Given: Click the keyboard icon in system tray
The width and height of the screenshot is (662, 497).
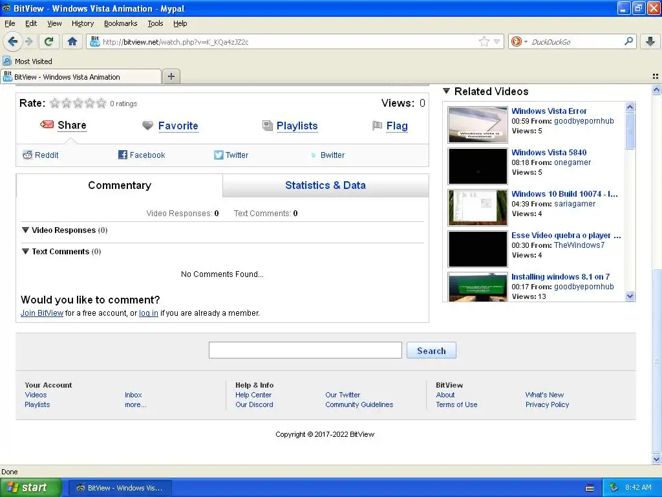Looking at the screenshot, I should (590, 488).
